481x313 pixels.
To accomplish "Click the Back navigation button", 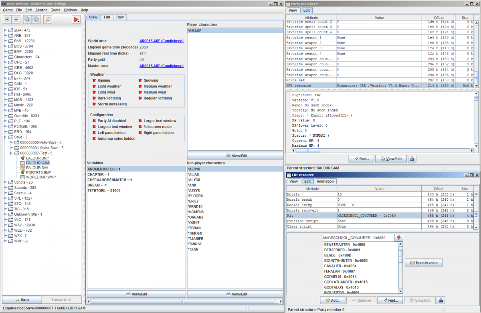I will 22,299.
